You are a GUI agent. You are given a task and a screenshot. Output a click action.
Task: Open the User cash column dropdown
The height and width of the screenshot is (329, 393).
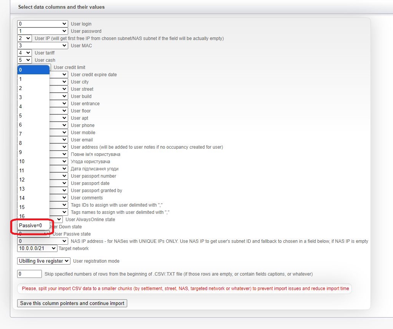24,60
